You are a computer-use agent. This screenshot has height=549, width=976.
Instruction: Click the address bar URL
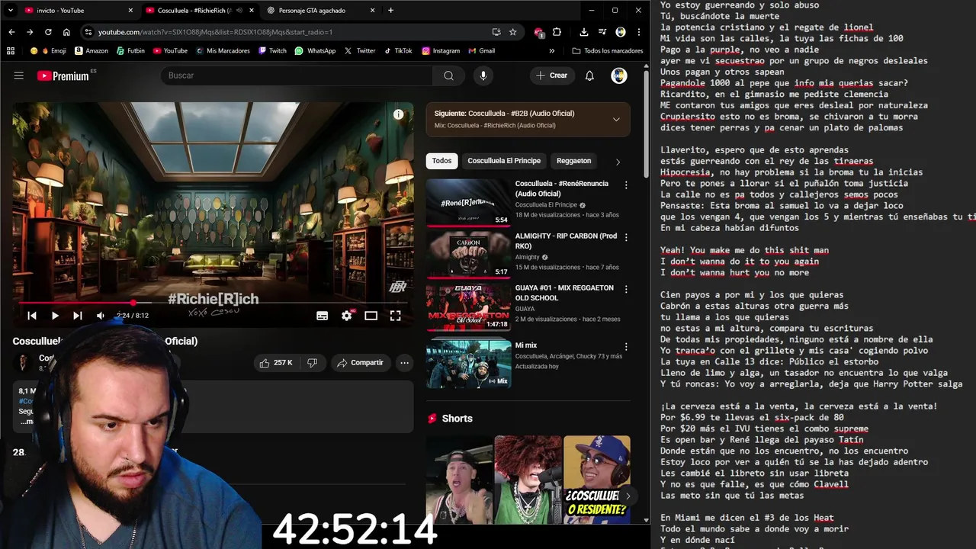(215, 32)
